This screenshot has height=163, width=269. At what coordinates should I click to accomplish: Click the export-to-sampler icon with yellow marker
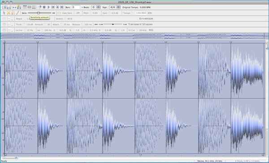click(19, 7)
